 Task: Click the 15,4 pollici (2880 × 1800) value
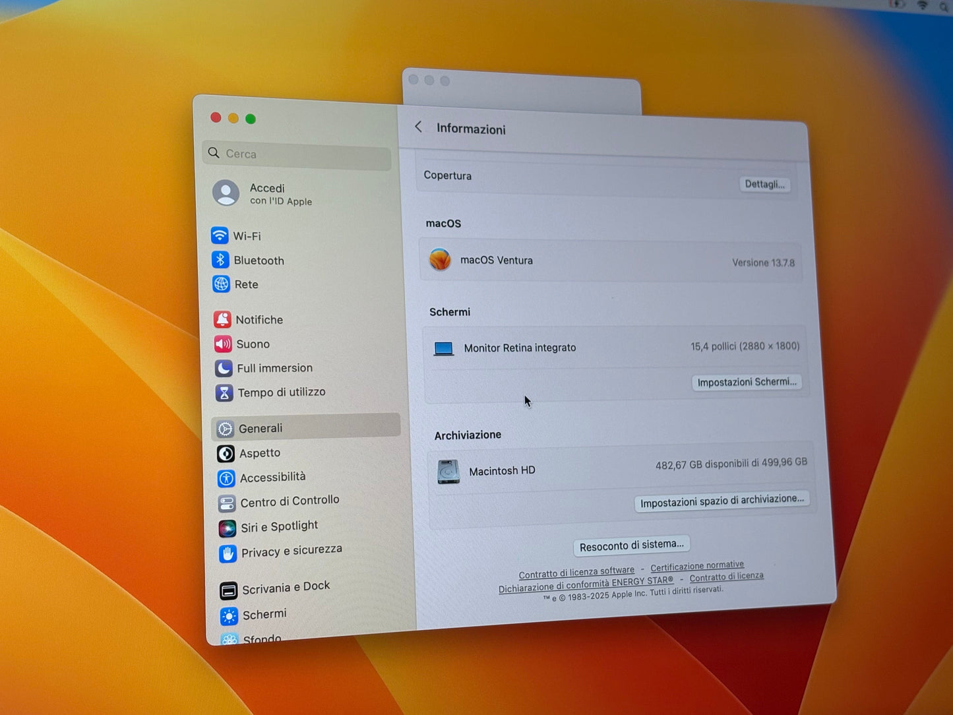coord(745,346)
